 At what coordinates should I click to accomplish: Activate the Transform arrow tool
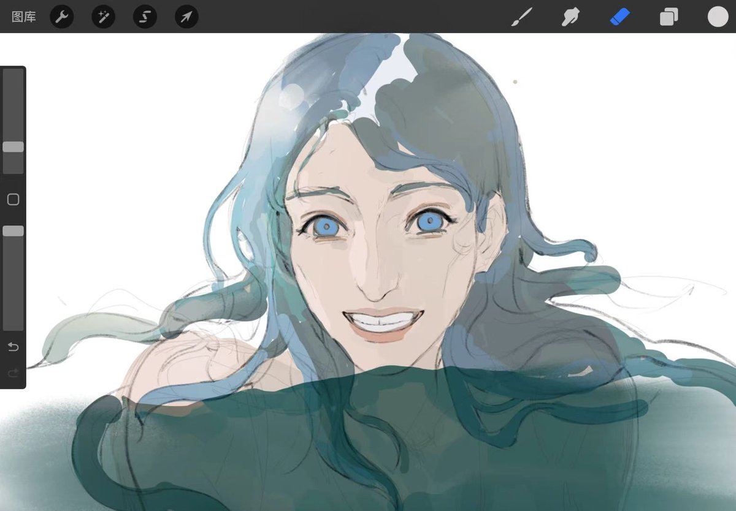(x=186, y=17)
